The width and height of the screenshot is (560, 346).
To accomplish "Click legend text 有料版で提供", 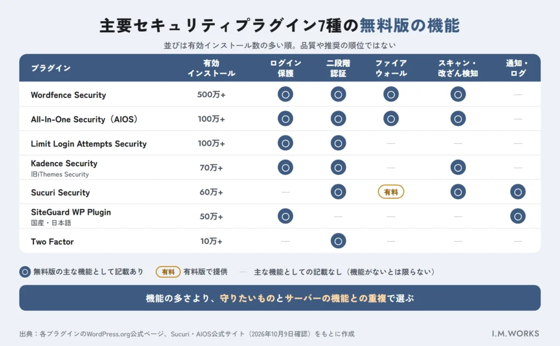I will [x=206, y=272].
